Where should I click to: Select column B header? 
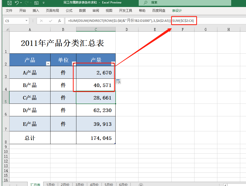[x=63, y=29]
